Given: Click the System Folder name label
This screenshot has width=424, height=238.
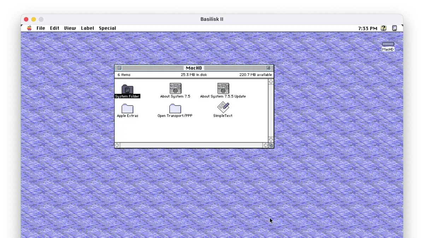Looking at the screenshot, I should [x=127, y=96].
